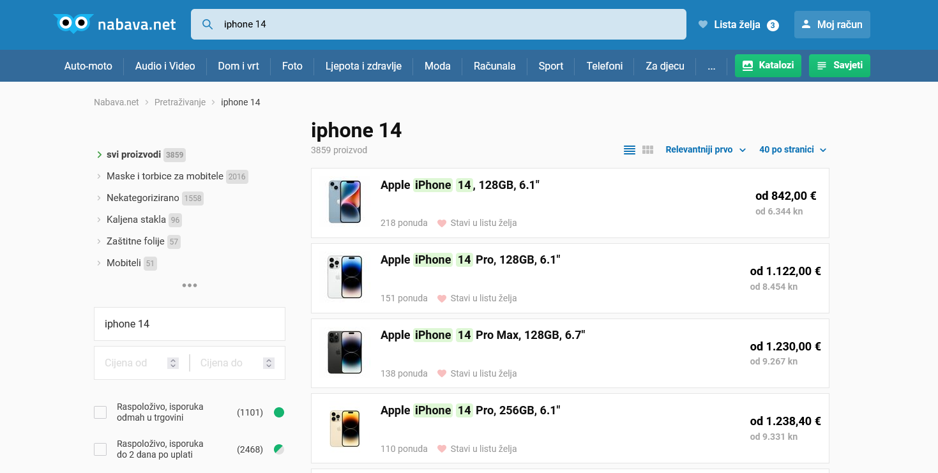Open the Auto-moto menu
This screenshot has width=938, height=473.
tap(88, 66)
